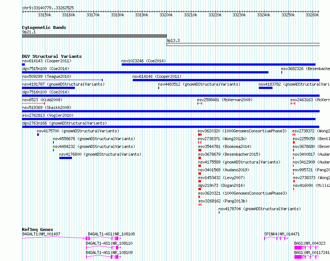
Task: Open variant nsv614143 (Cooper2011)
Action: (47, 61)
